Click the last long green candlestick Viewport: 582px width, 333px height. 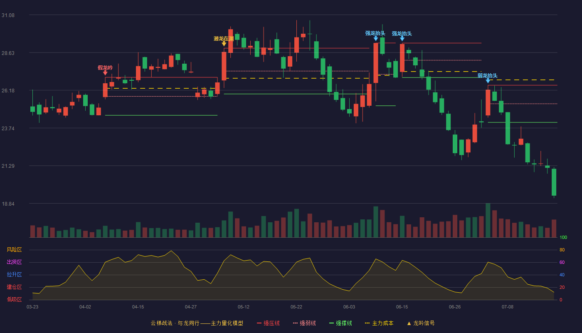554,182
